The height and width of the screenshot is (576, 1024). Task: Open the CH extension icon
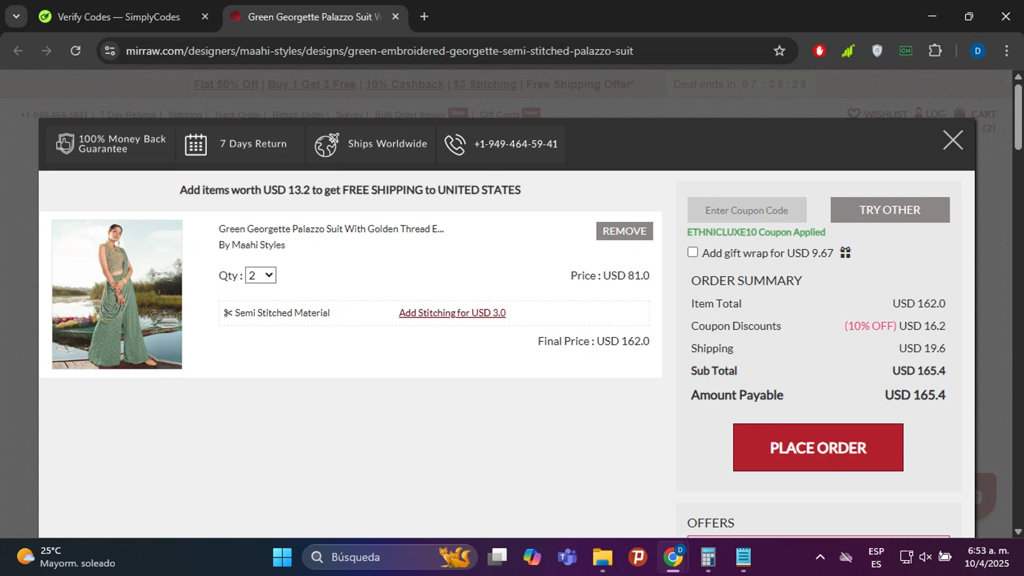[906, 51]
